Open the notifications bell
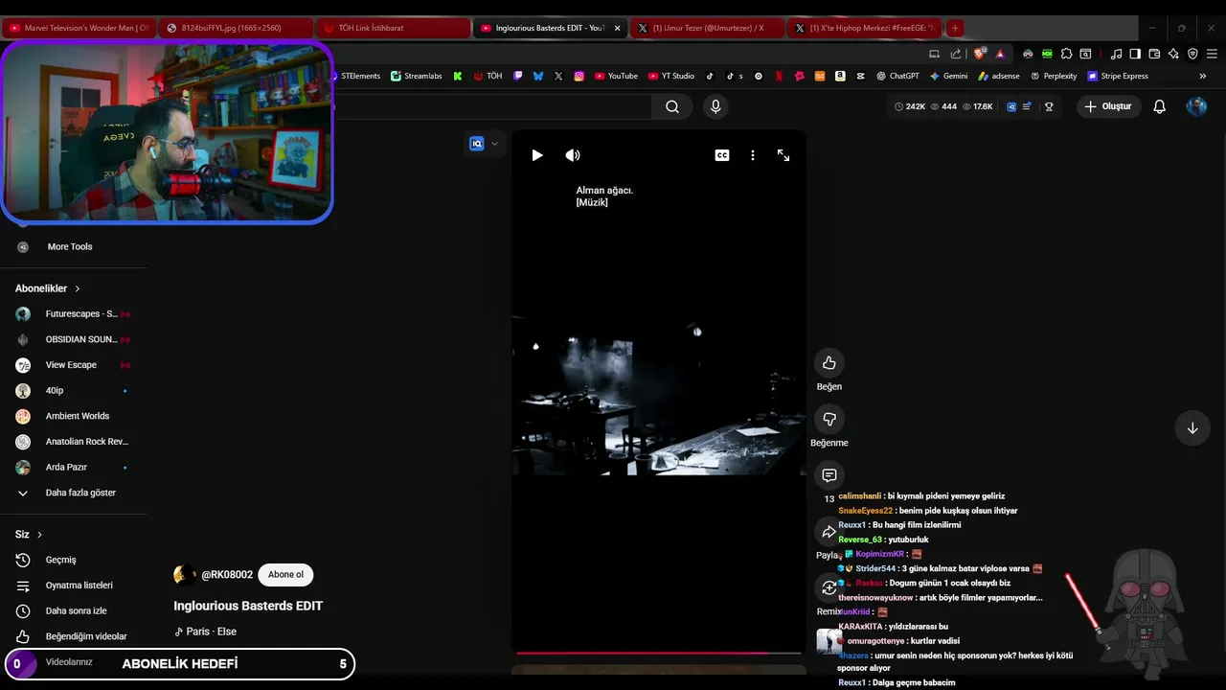 point(1160,106)
